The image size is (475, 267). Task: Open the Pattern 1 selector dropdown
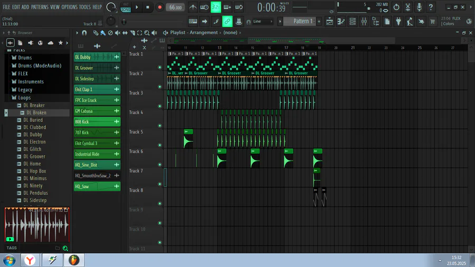click(x=299, y=21)
